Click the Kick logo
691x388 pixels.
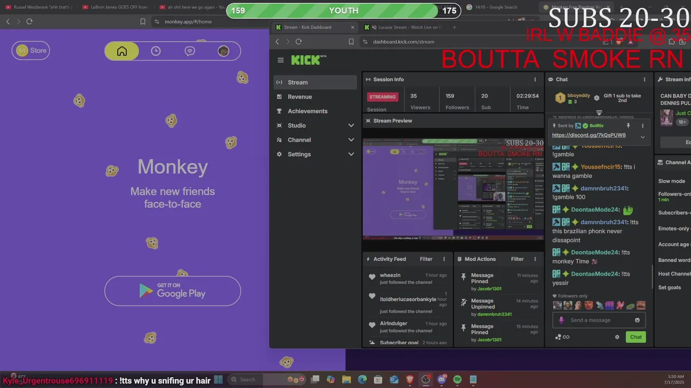click(308, 60)
